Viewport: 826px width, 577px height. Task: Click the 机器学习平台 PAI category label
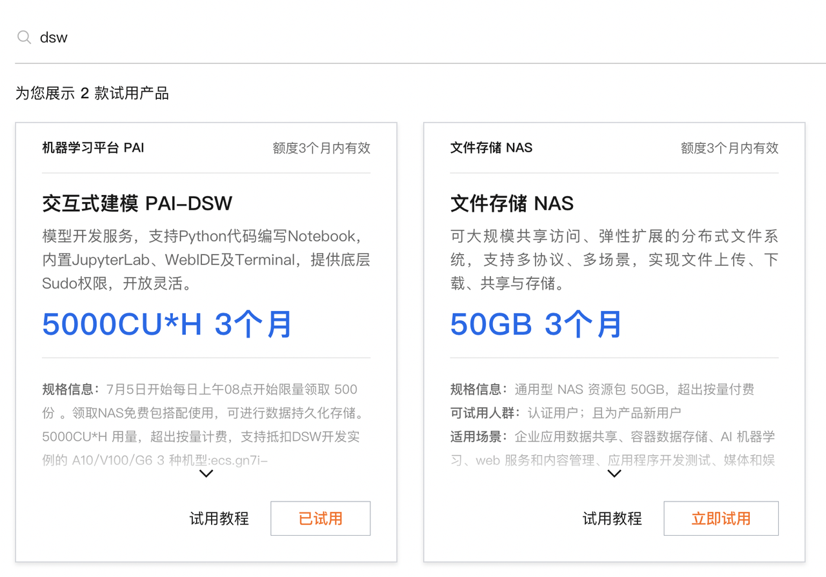93,148
